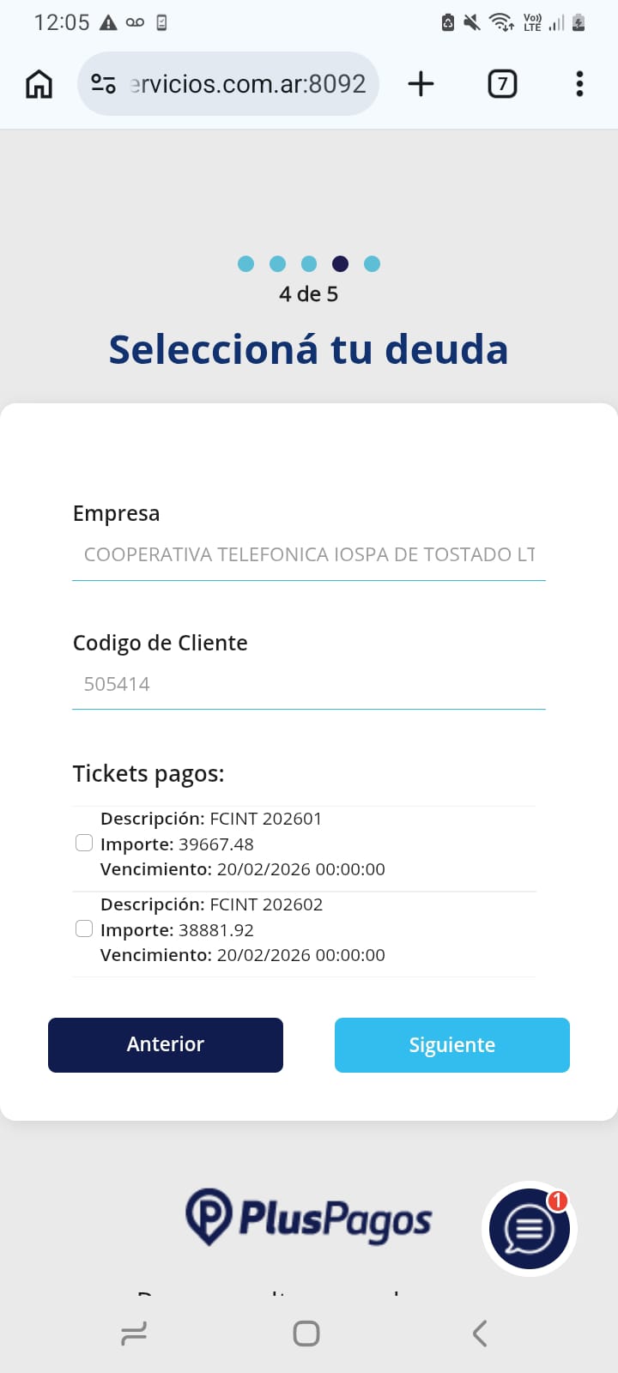The width and height of the screenshot is (618, 1373).
Task: Tap the browser home icon
Action: click(x=39, y=84)
